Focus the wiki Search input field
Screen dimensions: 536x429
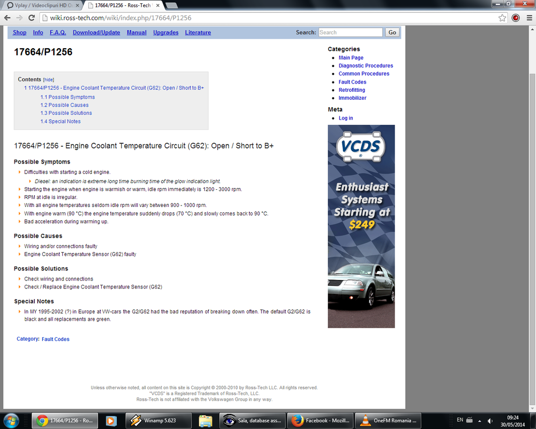point(351,32)
